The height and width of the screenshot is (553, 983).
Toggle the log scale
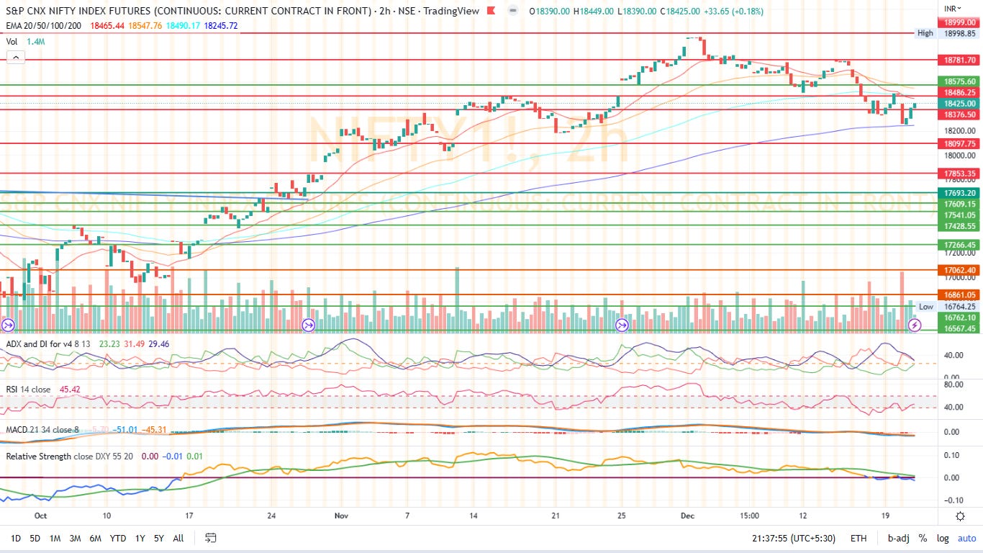(x=943, y=538)
